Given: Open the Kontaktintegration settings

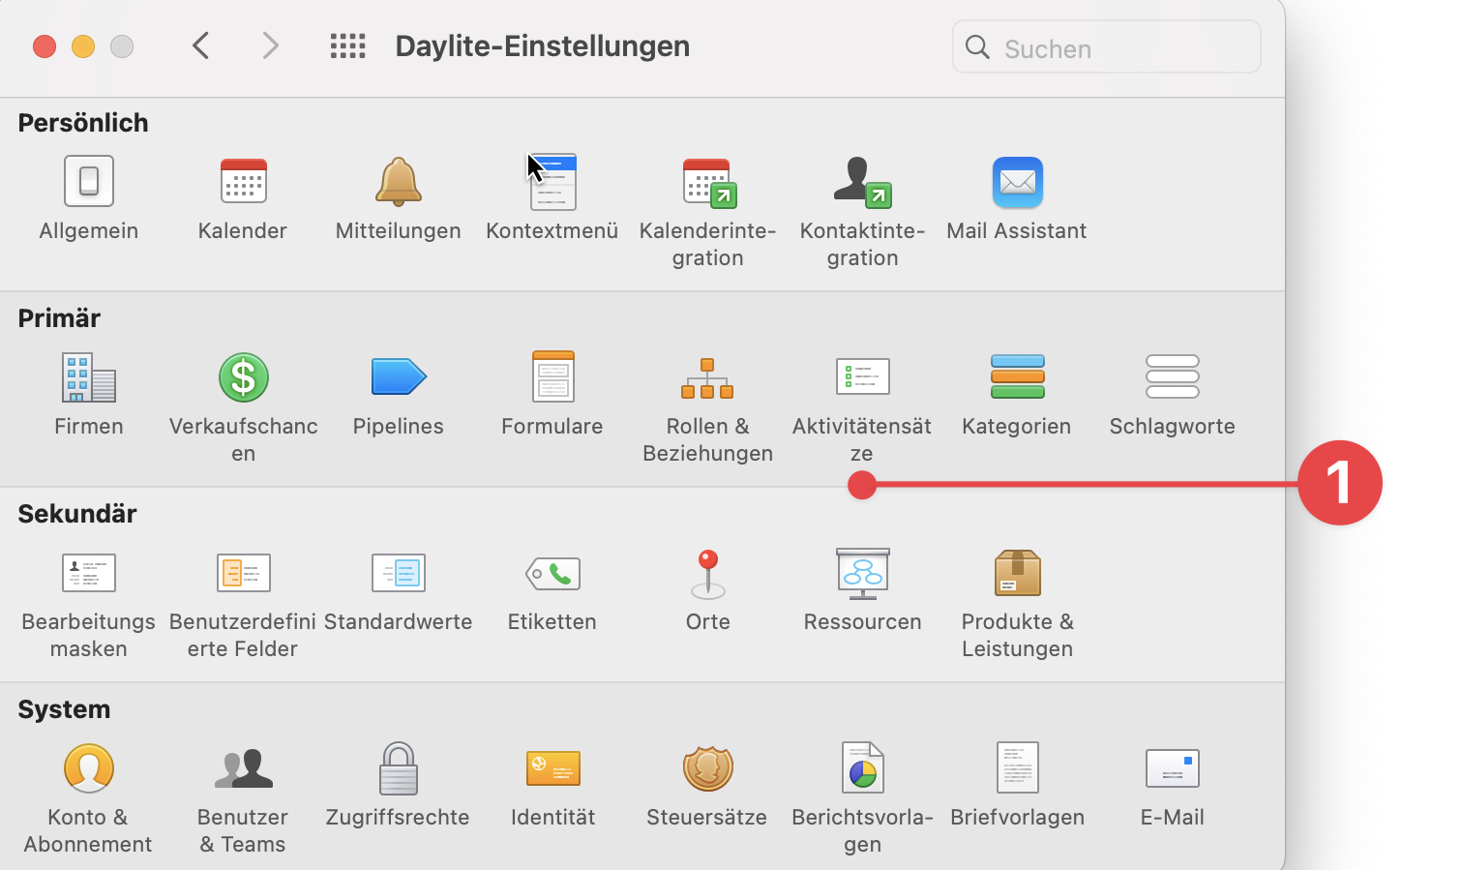Looking at the screenshot, I should tap(862, 181).
